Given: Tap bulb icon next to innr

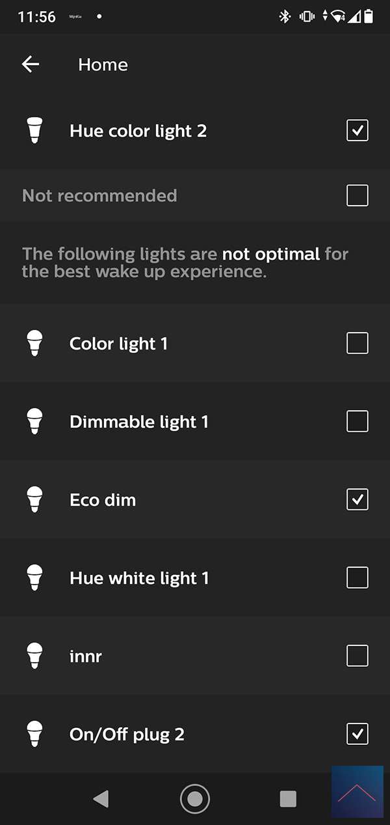Looking at the screenshot, I should click(34, 656).
